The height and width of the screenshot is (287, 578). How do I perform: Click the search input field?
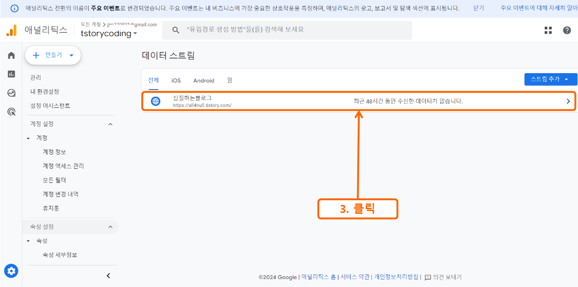[286, 30]
